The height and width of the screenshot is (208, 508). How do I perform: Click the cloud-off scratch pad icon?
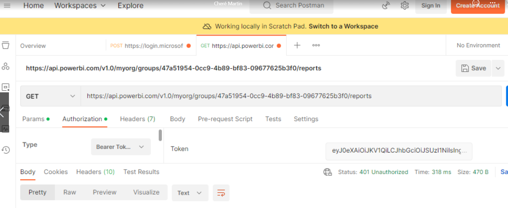(x=207, y=26)
